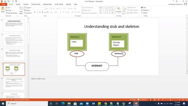Switch to the SLIDE SHOW tab
The image size is (188, 106).
coord(59,4)
